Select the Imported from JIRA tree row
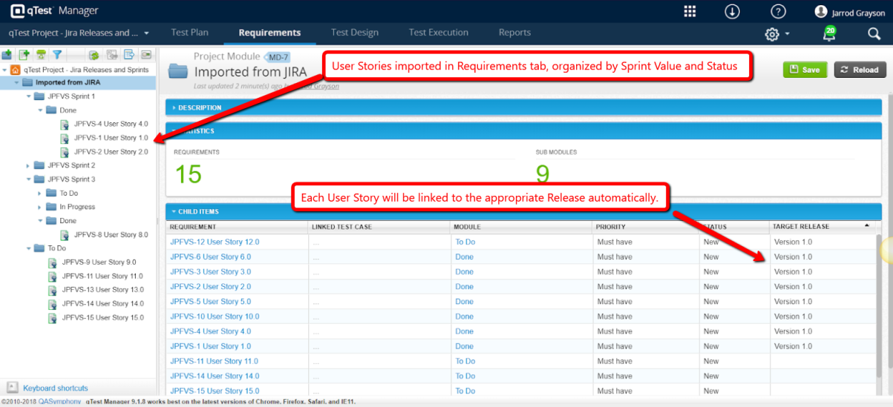 coord(78,83)
